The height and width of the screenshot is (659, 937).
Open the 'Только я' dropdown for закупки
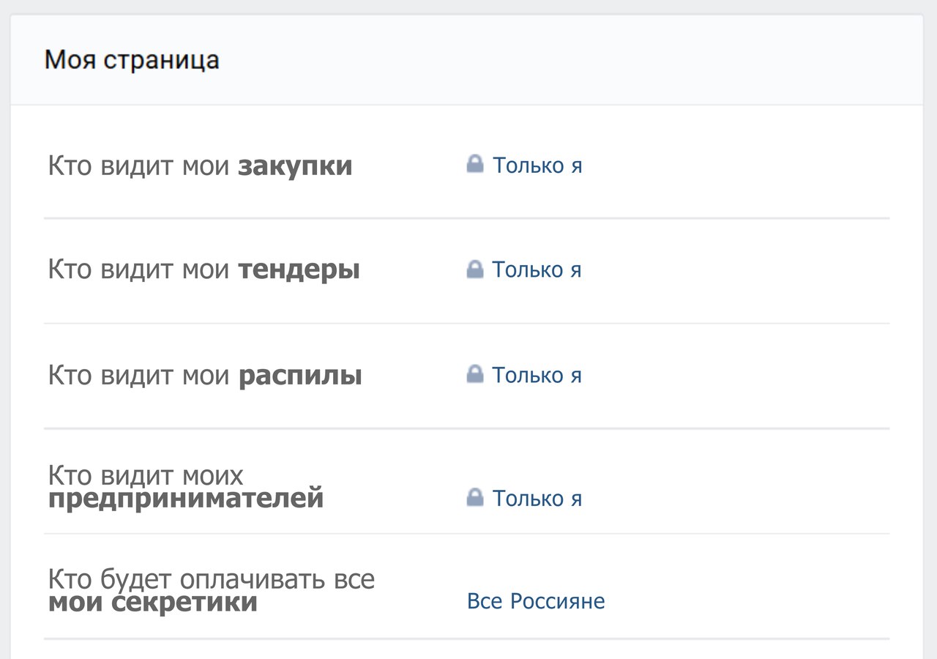pyautogui.click(x=537, y=165)
